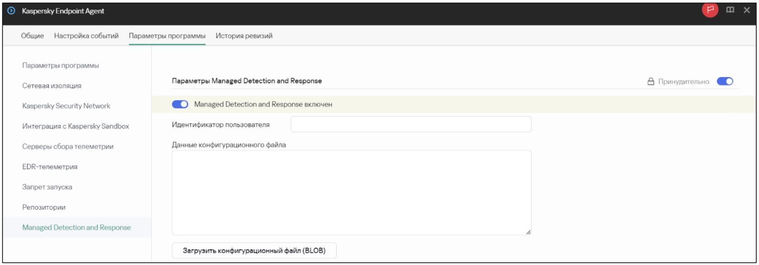Select Параметры программы in the sidebar

pyautogui.click(x=61, y=65)
